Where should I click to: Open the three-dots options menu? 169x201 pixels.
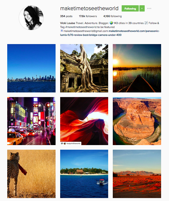(x=149, y=9)
